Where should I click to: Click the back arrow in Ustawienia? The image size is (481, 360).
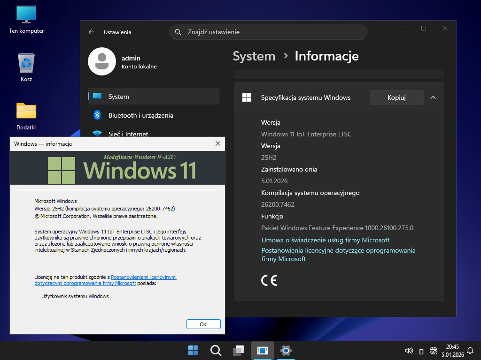coord(92,32)
